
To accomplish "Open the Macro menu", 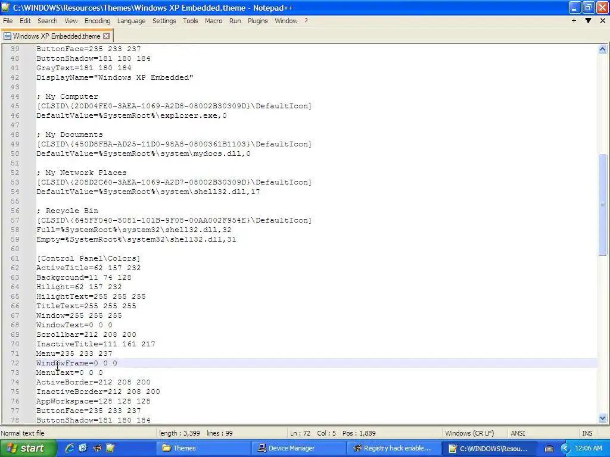I will (214, 21).
